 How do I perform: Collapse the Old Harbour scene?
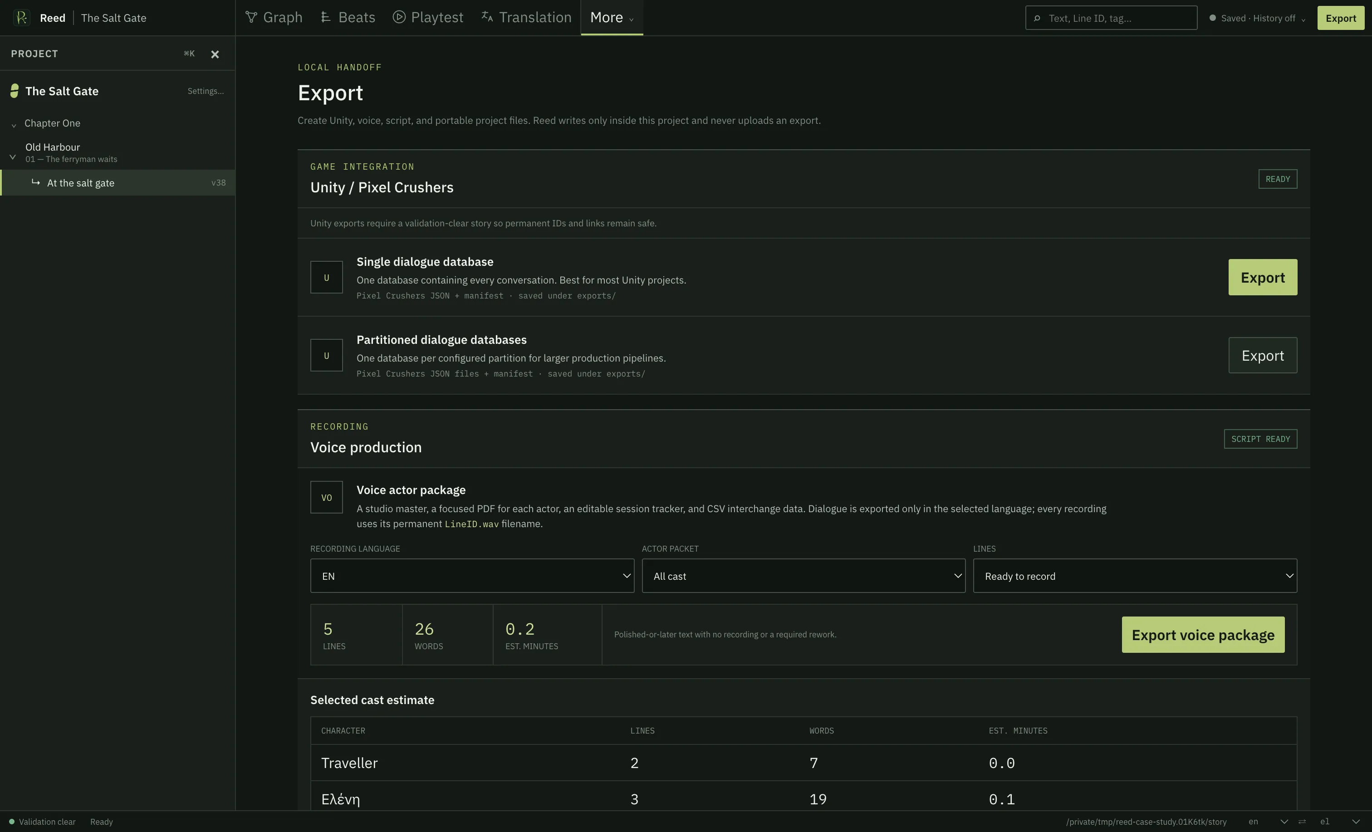click(x=13, y=157)
